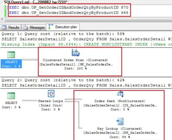172x140 pixels.
Task: Click the Execution plan tab icon
Action: pos(51,27)
